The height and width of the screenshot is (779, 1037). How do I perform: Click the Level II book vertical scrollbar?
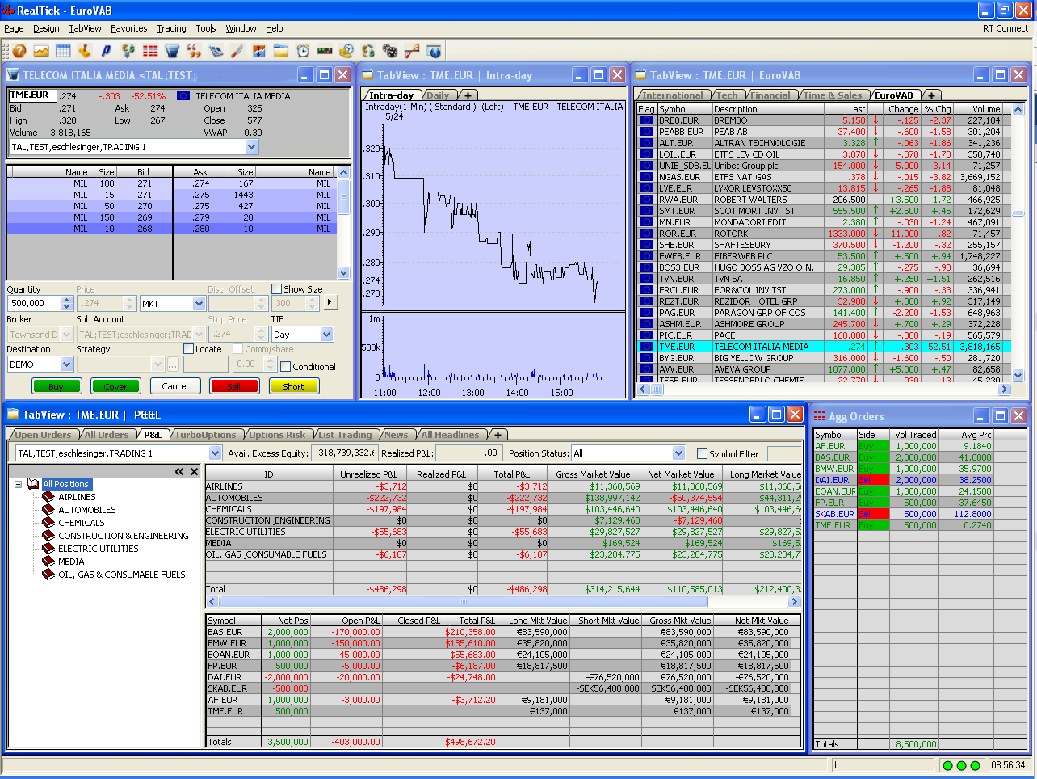point(344,222)
